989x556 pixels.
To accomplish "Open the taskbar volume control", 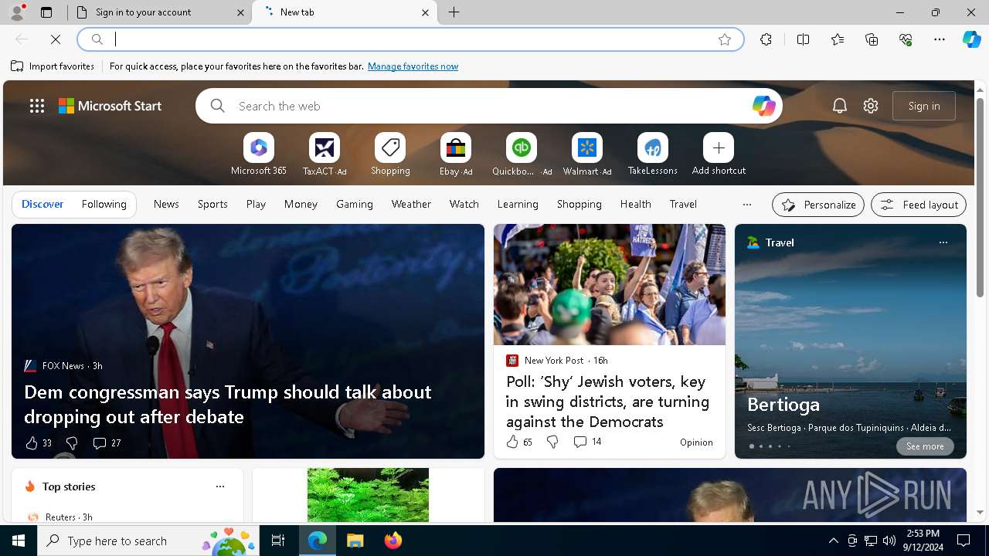I will tap(889, 541).
